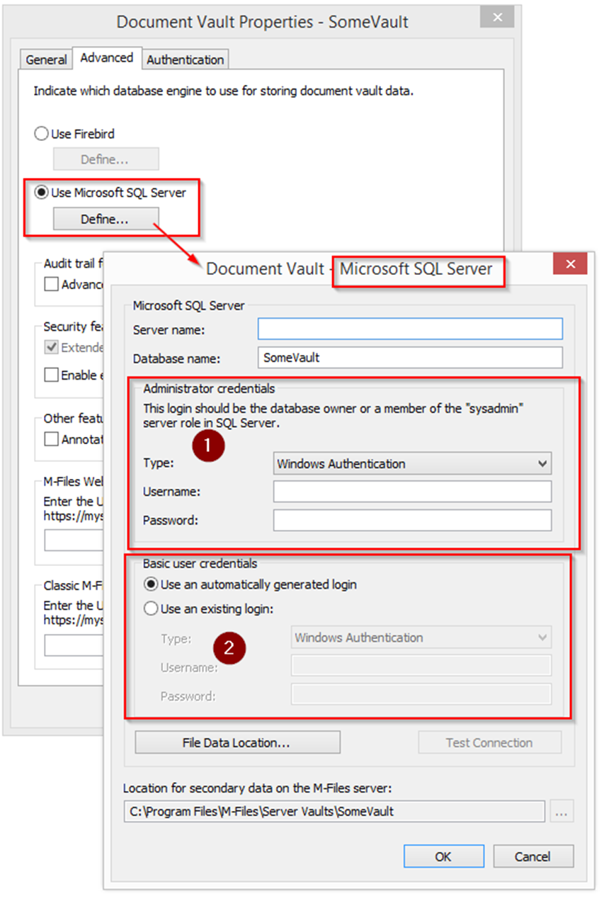604x901 pixels.
Task: Click the Test Connection button
Action: pos(489,742)
